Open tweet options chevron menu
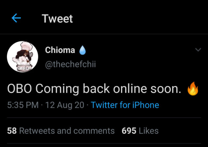Image resolution: width=208 pixels, height=147 pixels. (x=198, y=50)
